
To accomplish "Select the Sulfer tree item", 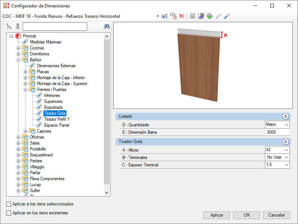I will (35, 191).
